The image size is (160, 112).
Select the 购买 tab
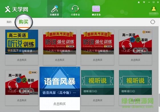click(24, 22)
